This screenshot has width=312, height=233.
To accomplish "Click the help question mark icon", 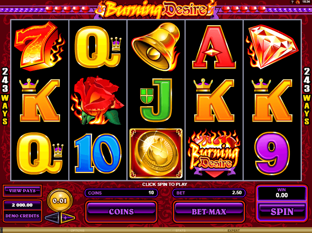I will point(292,2).
